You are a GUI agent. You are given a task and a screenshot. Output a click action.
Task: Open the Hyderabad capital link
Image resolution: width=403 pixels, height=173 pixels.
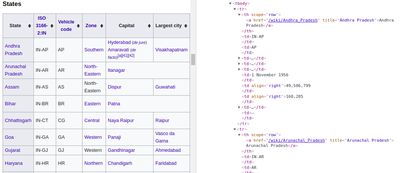tap(119, 42)
